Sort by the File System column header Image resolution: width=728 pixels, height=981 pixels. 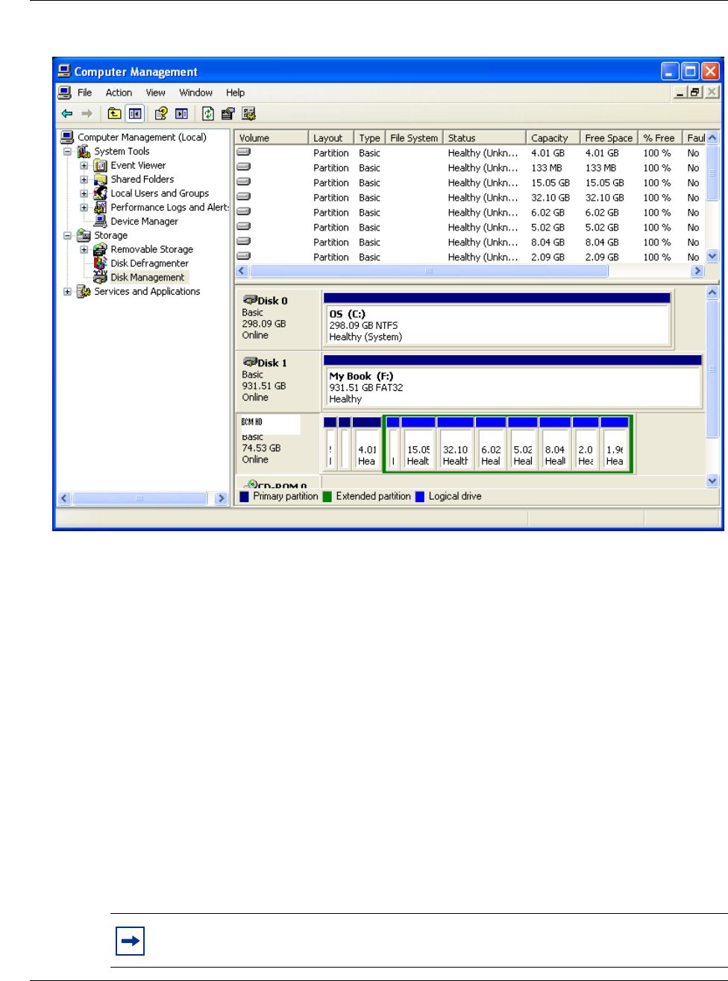[x=414, y=138]
